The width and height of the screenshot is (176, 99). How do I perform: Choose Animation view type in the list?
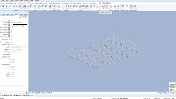172,88
